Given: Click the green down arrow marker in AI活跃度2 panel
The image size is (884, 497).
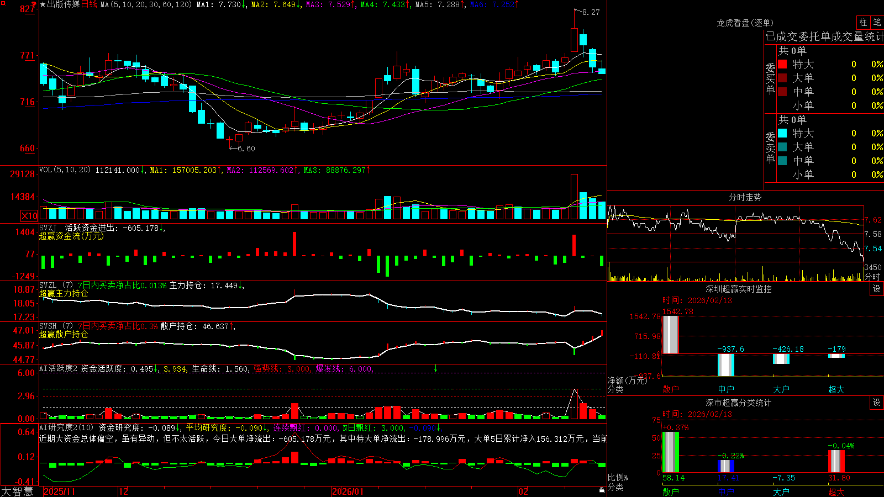Looking at the screenshot, I should click(435, 368).
